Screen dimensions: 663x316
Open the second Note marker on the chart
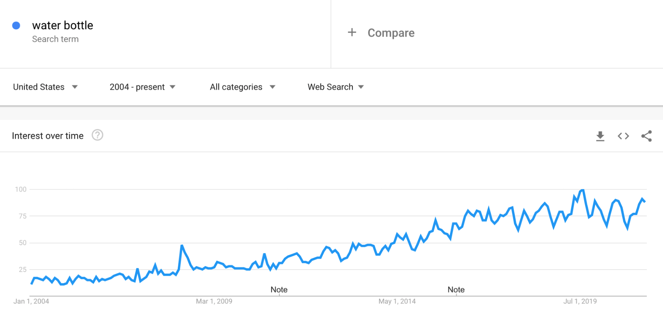[456, 290]
